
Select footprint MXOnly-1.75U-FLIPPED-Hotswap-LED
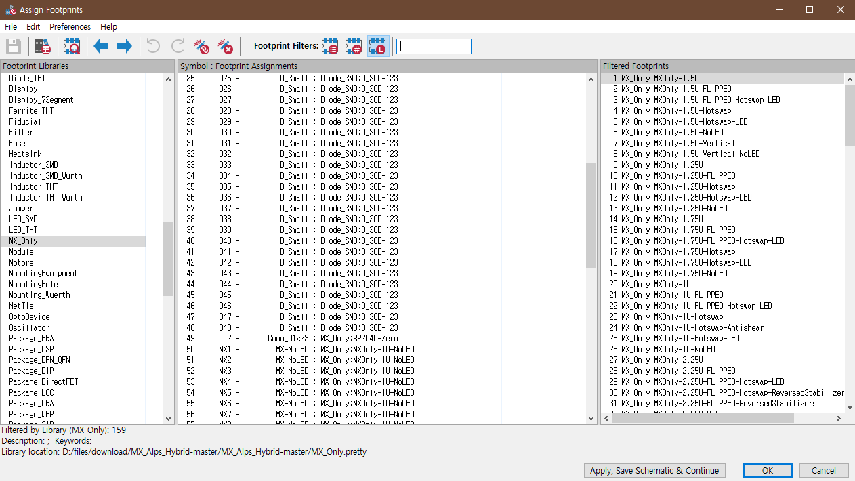click(x=722, y=241)
